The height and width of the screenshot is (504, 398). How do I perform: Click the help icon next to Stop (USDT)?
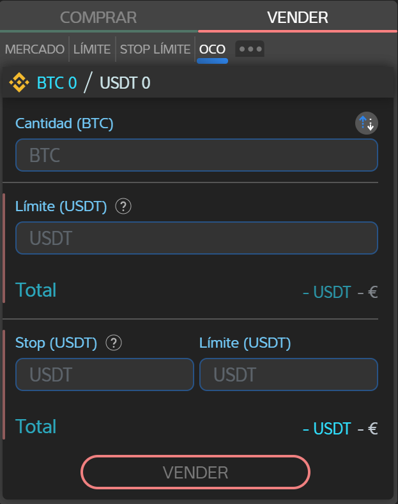114,343
